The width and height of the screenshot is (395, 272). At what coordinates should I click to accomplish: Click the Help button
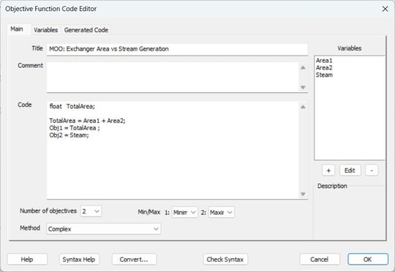(x=27, y=259)
